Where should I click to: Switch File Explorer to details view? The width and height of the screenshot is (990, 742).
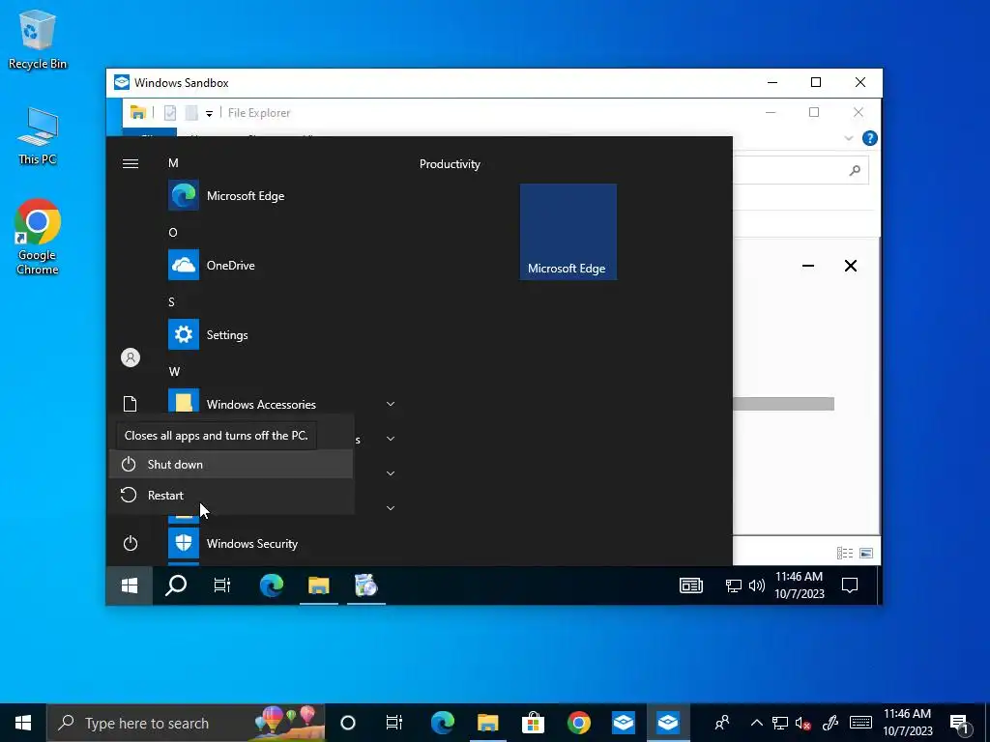(845, 554)
